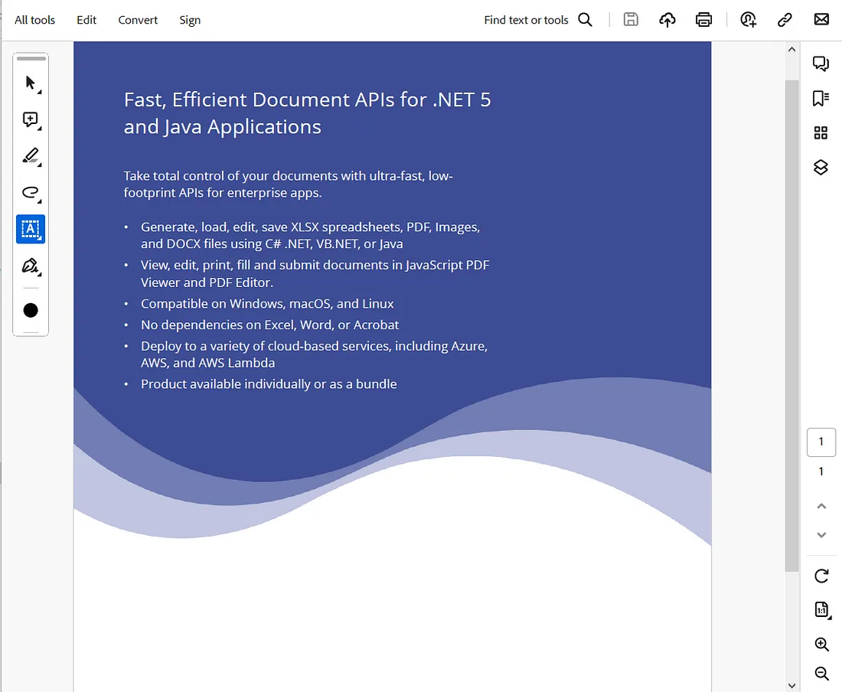Screen dimensions: 842x692
Task: Select the arrow selection tool
Action: [31, 83]
